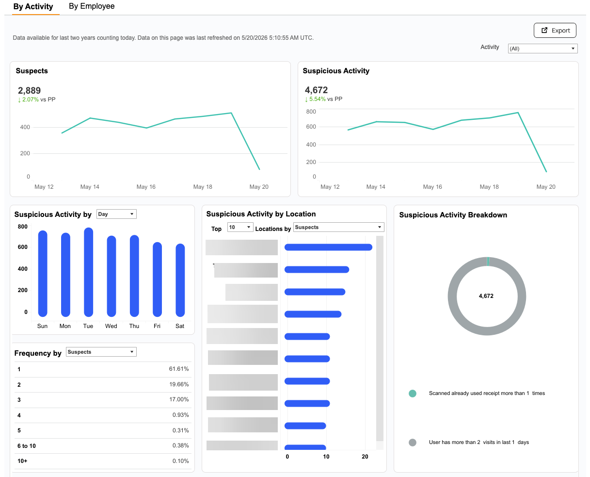This screenshot has width=590, height=477.
Task: Switch to the By Employee tab
Action: (92, 6)
